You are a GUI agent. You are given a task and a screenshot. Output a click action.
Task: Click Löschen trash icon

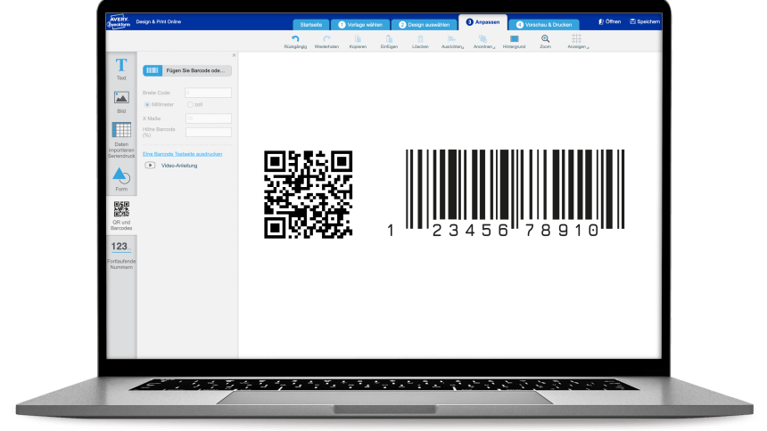coord(420,39)
